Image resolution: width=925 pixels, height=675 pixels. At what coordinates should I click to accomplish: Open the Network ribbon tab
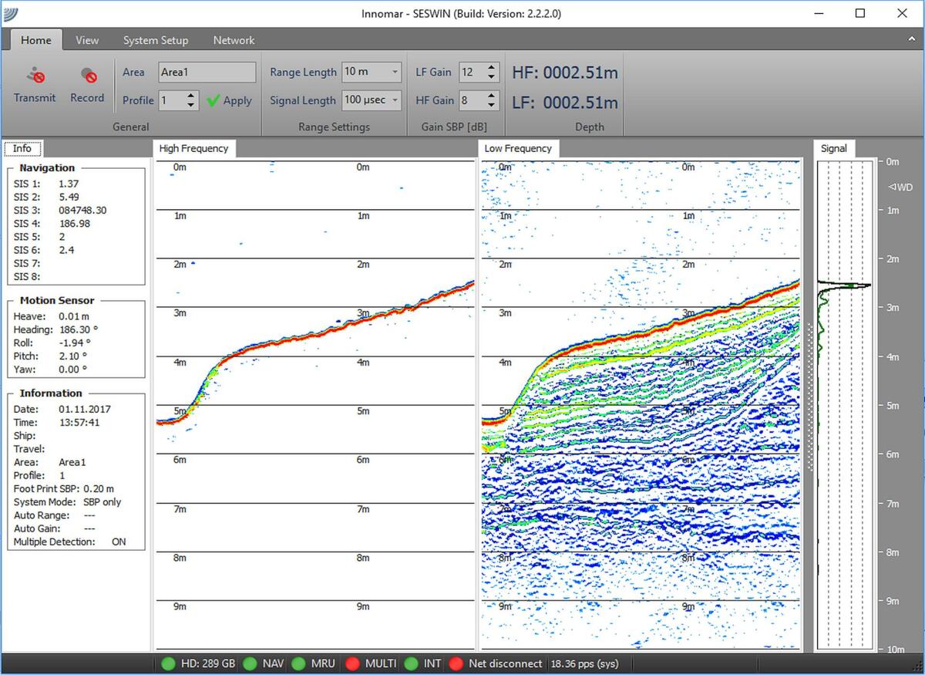coord(234,40)
